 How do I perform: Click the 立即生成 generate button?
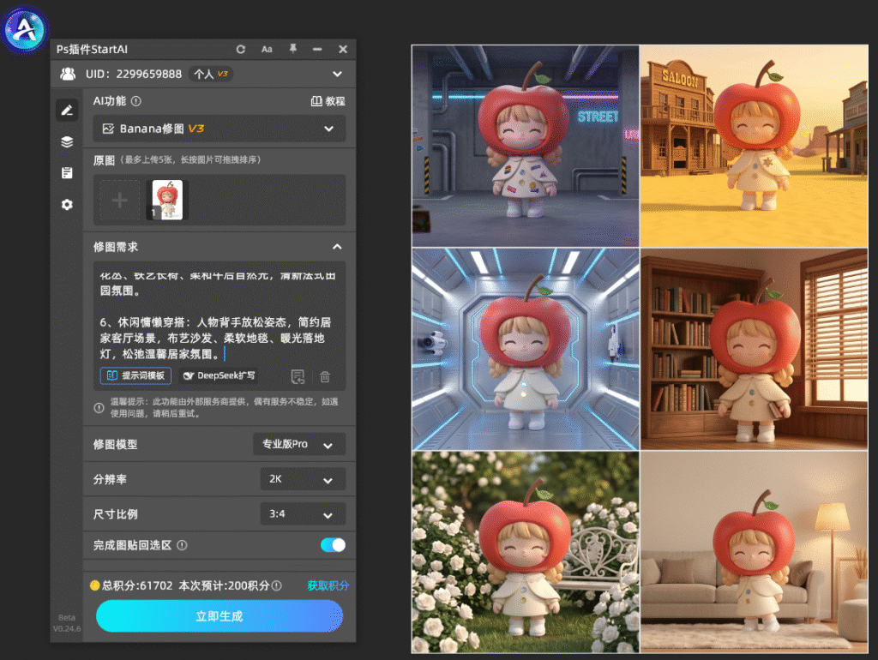point(219,616)
